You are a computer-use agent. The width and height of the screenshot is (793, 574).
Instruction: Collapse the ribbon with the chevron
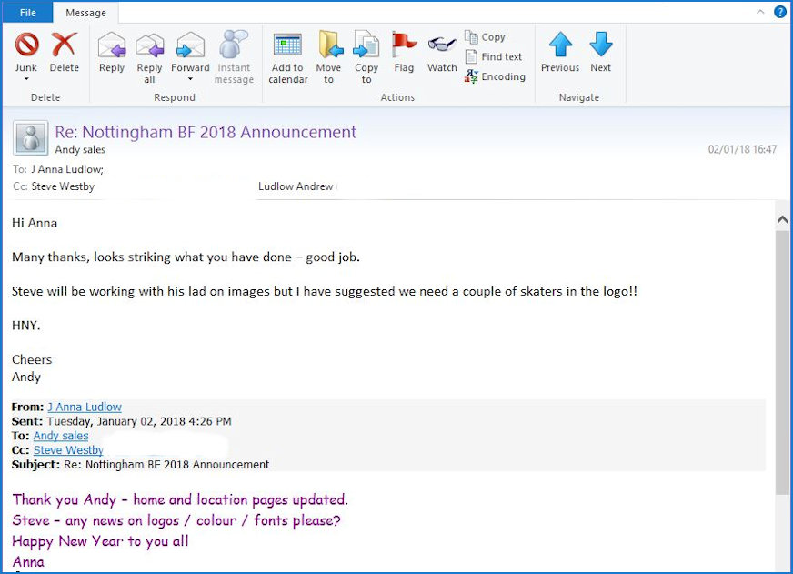761,12
